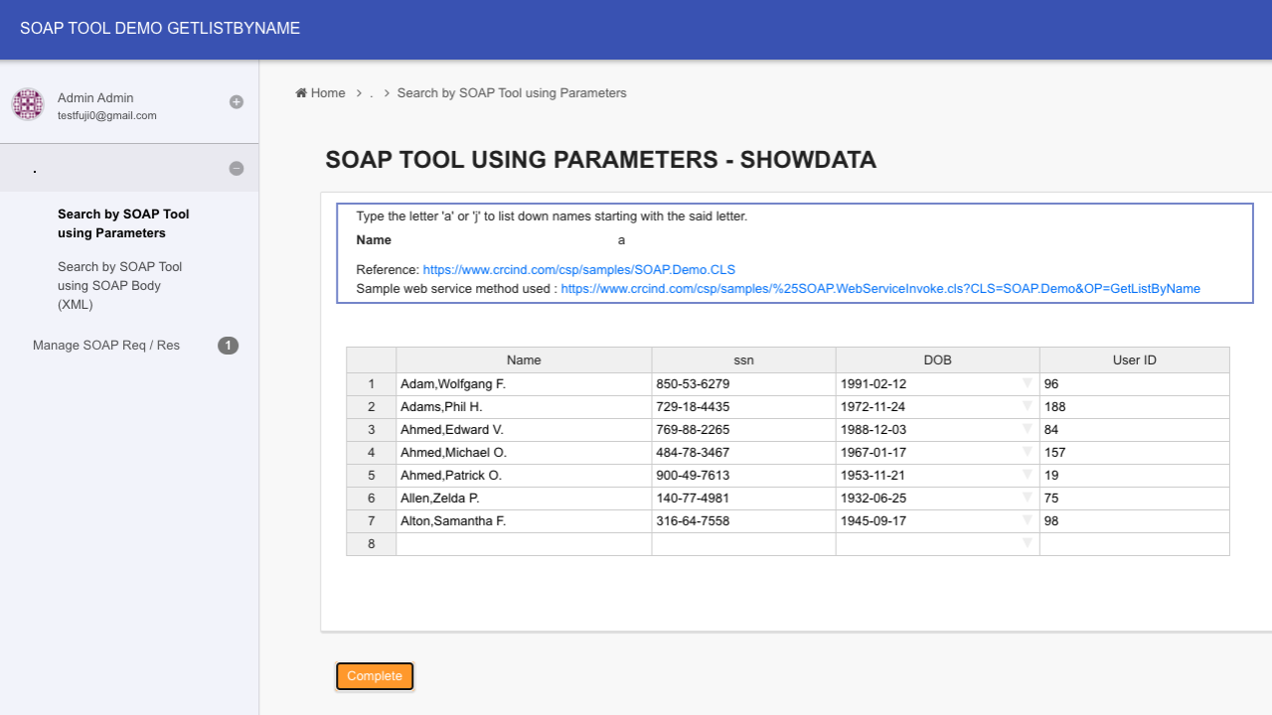Select row number 5 header
This screenshot has height=715, width=1272.
coord(372,475)
